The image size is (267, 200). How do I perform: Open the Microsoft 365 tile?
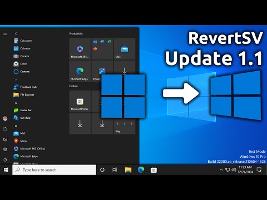pyautogui.click(x=80, y=49)
